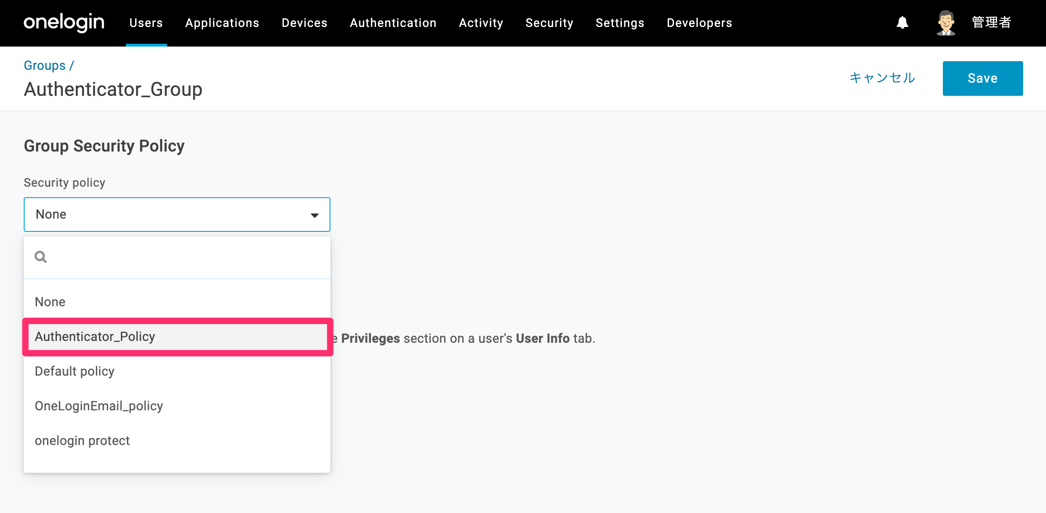This screenshot has height=513, width=1046.
Task: Collapse the Security policy dropdown
Action: pyautogui.click(x=177, y=215)
